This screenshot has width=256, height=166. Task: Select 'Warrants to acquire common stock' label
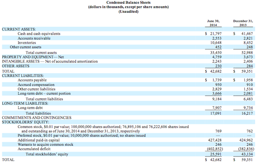coord(45,145)
